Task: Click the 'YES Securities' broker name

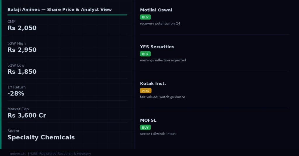Action: [x=157, y=47]
